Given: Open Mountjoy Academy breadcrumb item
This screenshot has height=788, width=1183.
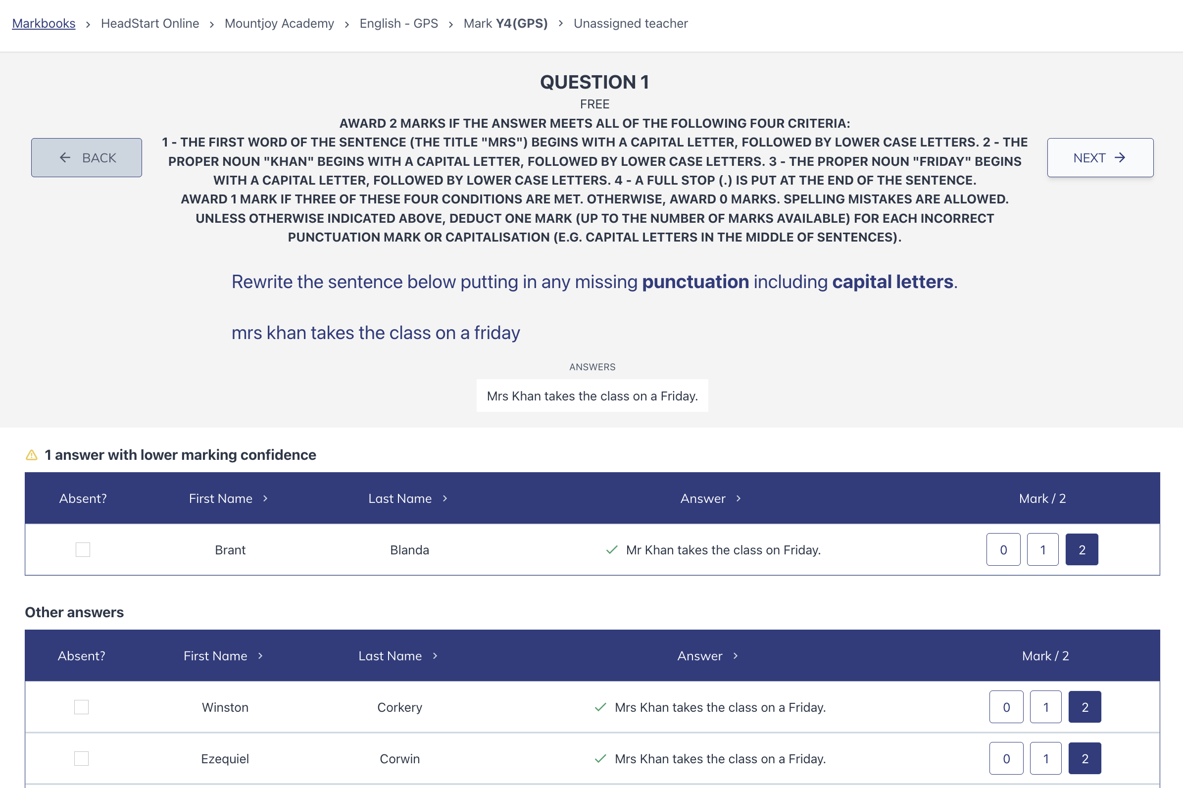Looking at the screenshot, I should tap(279, 24).
